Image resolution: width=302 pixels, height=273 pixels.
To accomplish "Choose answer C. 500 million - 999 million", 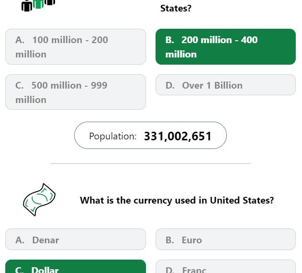I will click(x=76, y=92).
